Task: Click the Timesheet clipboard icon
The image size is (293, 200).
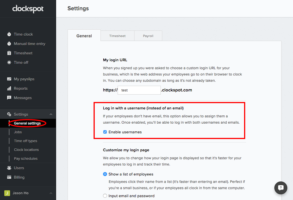Action: (x=9, y=53)
